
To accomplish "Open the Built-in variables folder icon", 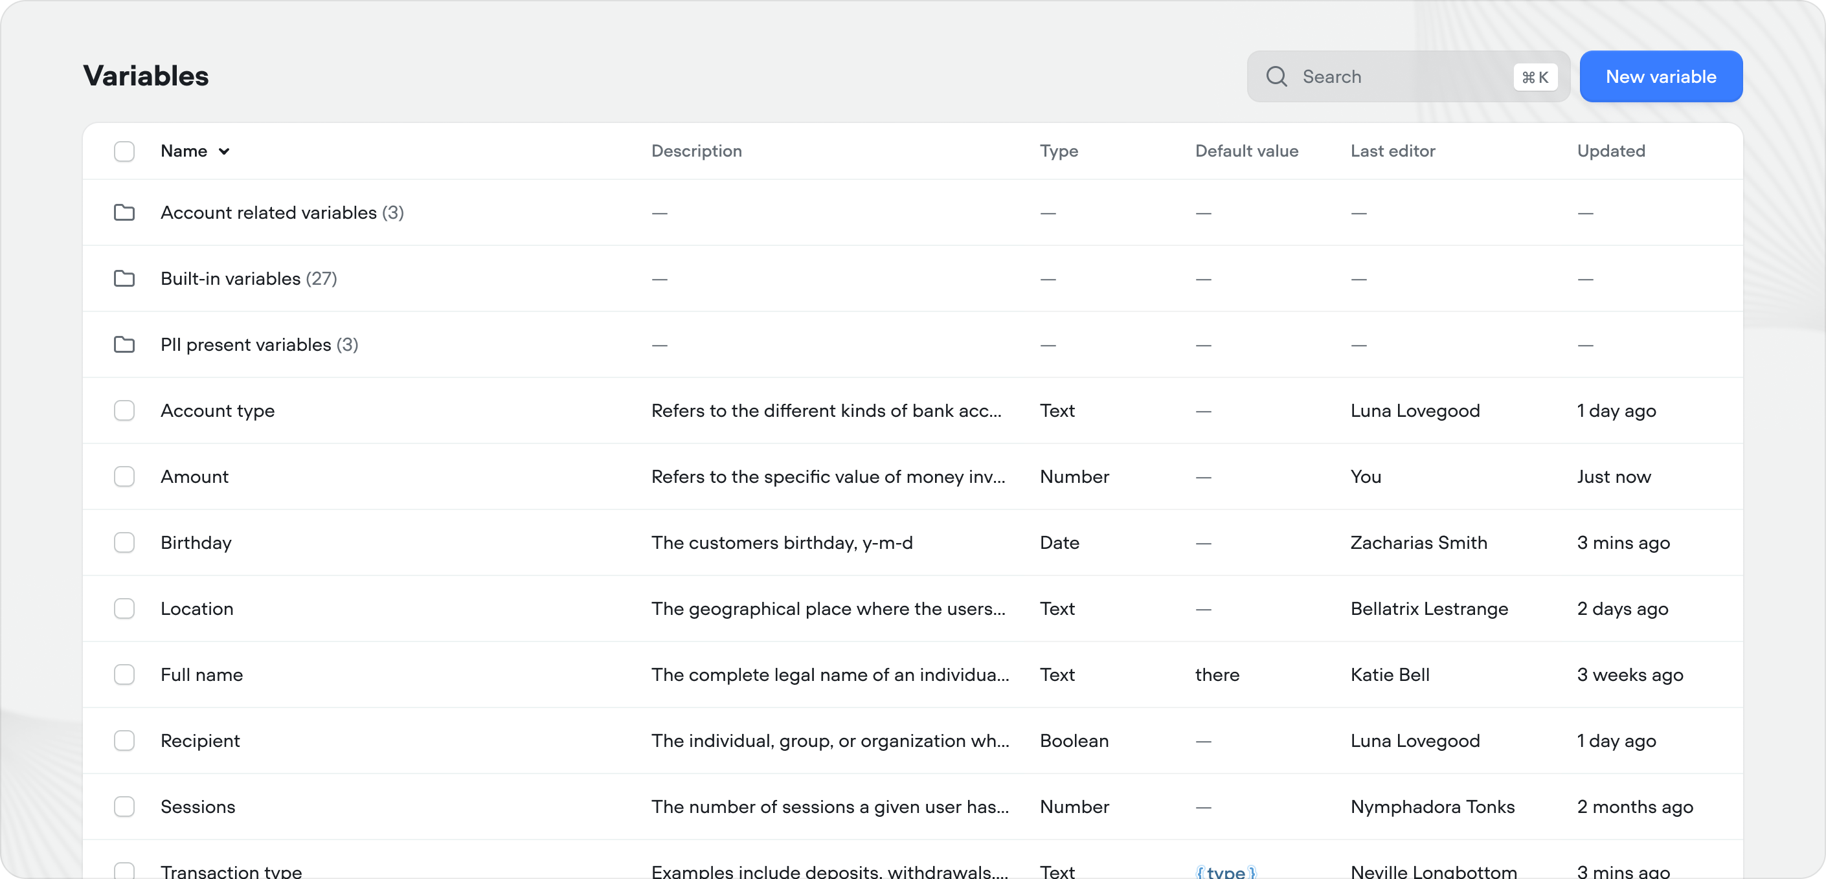I will pyautogui.click(x=125, y=278).
